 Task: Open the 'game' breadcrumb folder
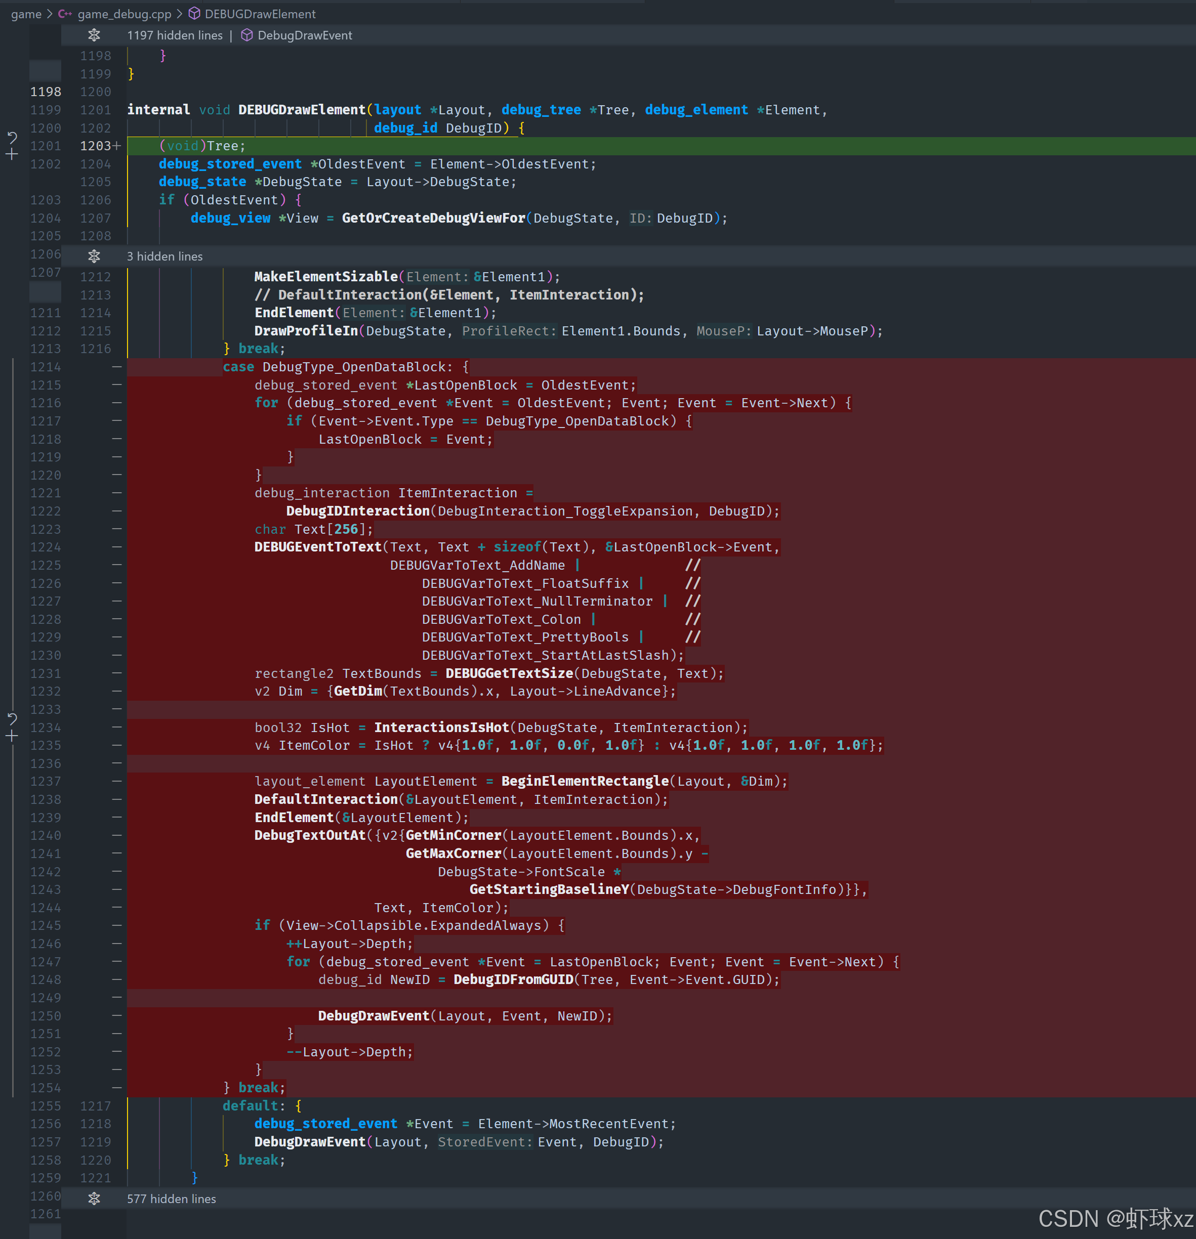point(26,14)
